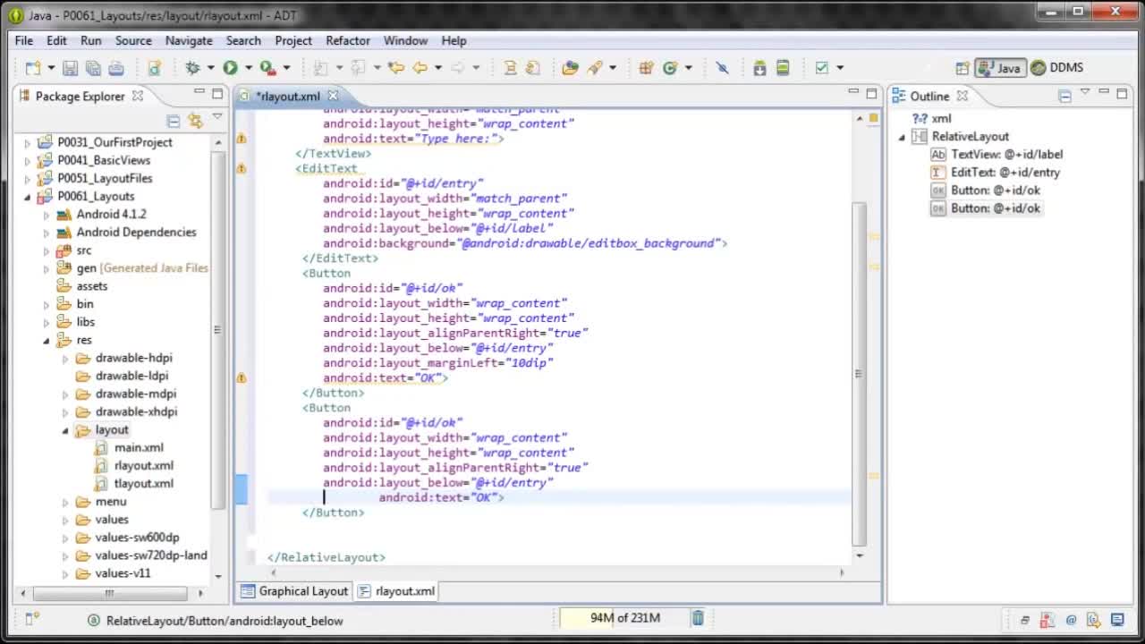Click the Print toolbar icon
The width and height of the screenshot is (1145, 644).
pos(116,68)
